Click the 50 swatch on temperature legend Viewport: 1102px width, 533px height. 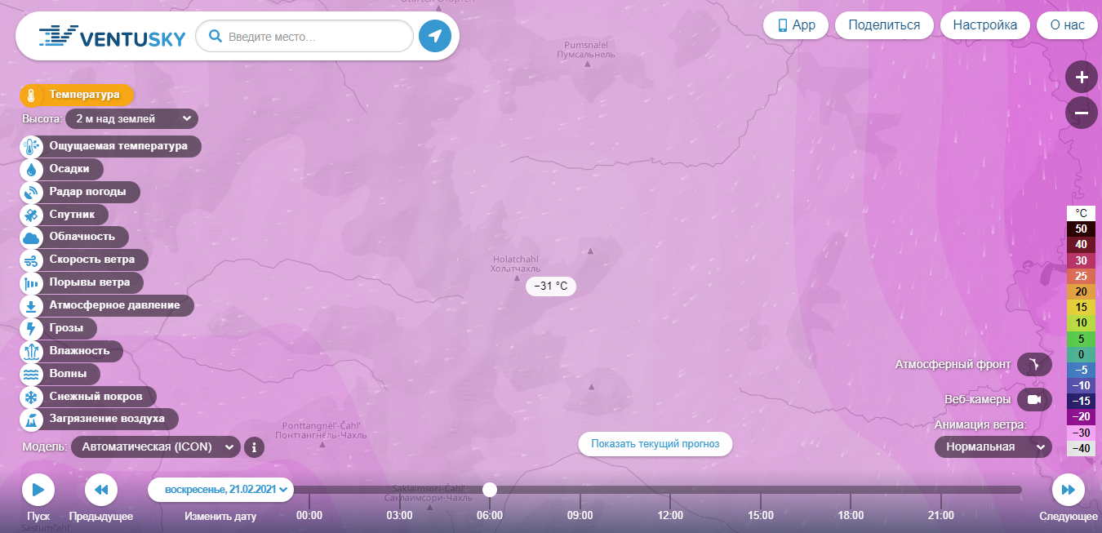point(1081,229)
